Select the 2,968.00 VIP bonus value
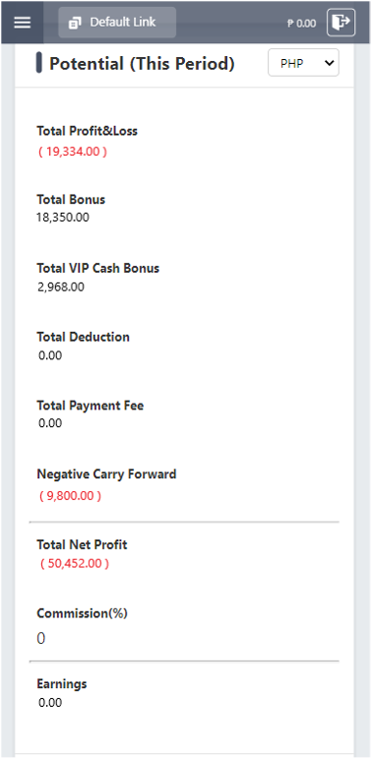 tap(61, 286)
